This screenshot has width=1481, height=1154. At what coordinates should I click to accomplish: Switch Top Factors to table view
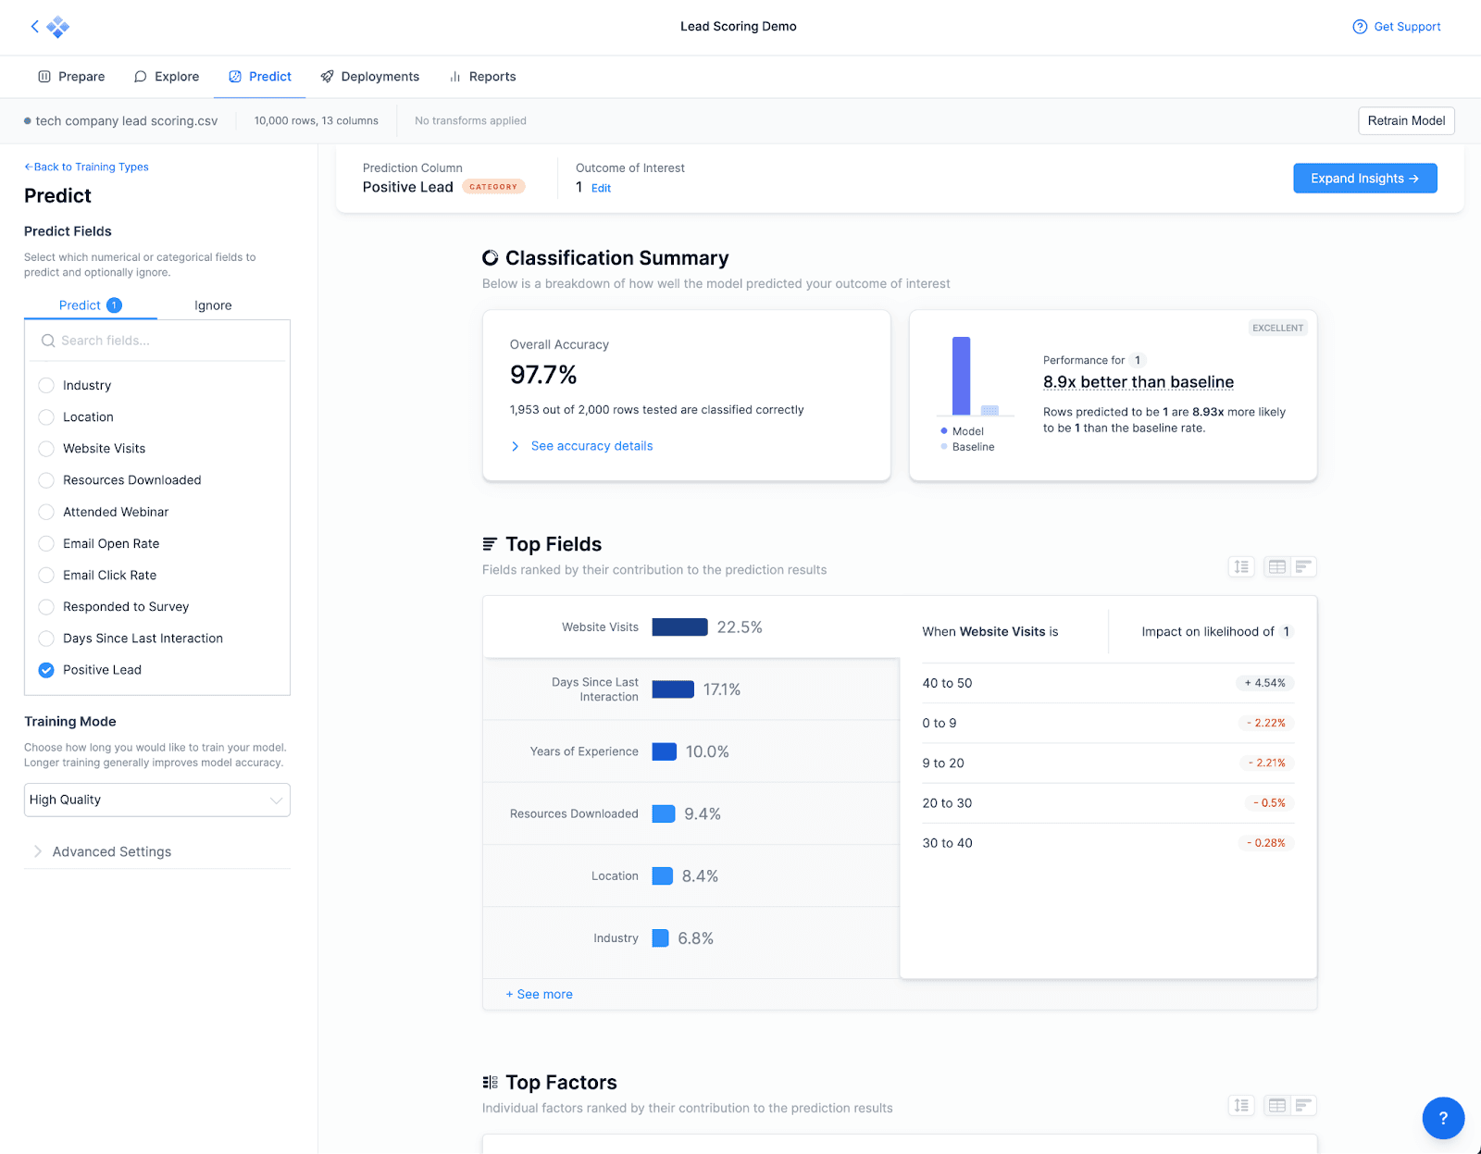point(1277,1105)
